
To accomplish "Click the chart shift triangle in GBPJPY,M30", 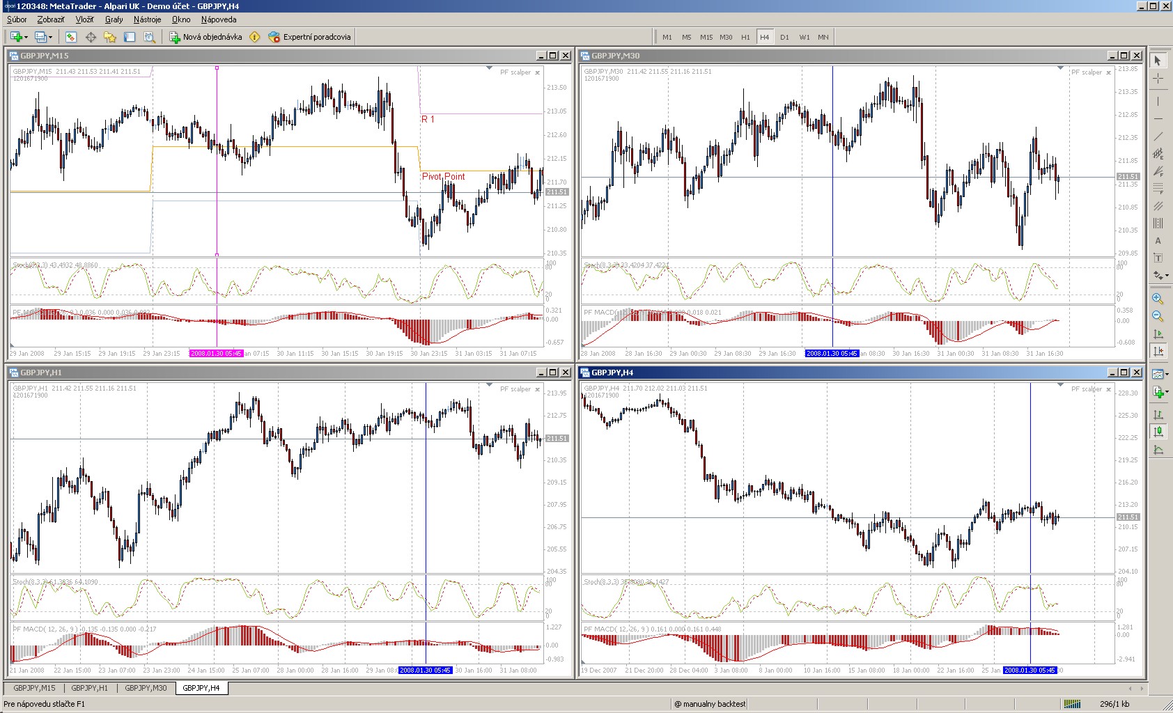I will (x=1060, y=68).
